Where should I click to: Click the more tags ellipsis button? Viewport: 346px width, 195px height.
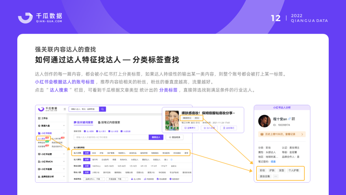click(276, 176)
